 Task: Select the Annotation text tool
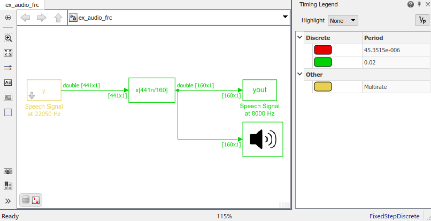click(x=8, y=83)
